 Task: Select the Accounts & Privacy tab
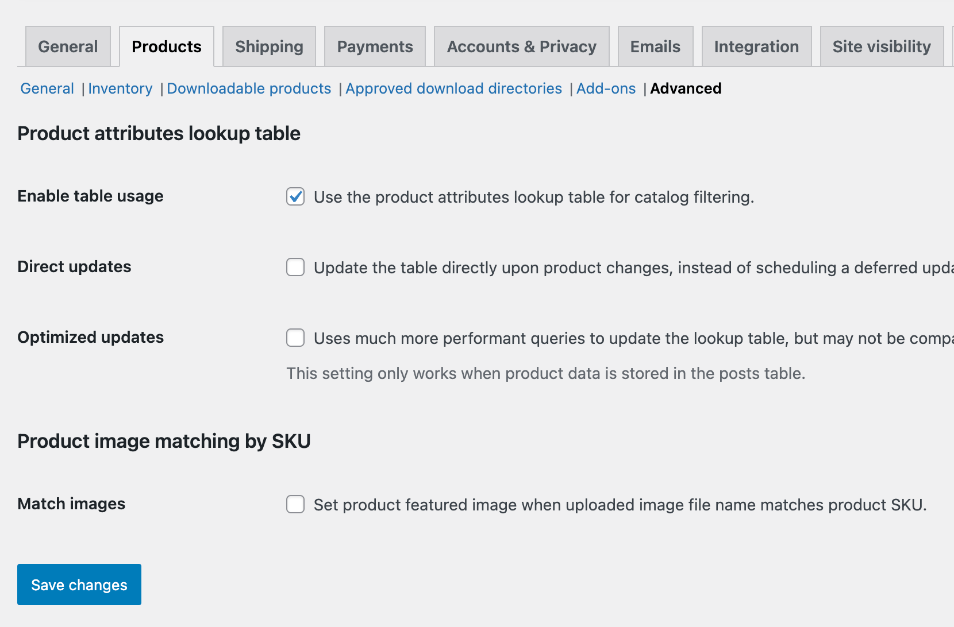tap(521, 47)
